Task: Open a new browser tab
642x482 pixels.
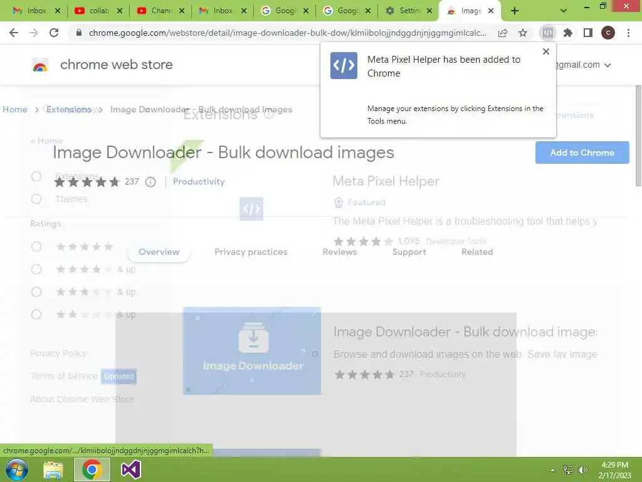Action: click(515, 11)
